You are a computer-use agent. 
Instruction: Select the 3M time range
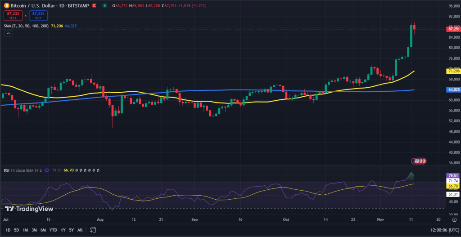click(34, 230)
